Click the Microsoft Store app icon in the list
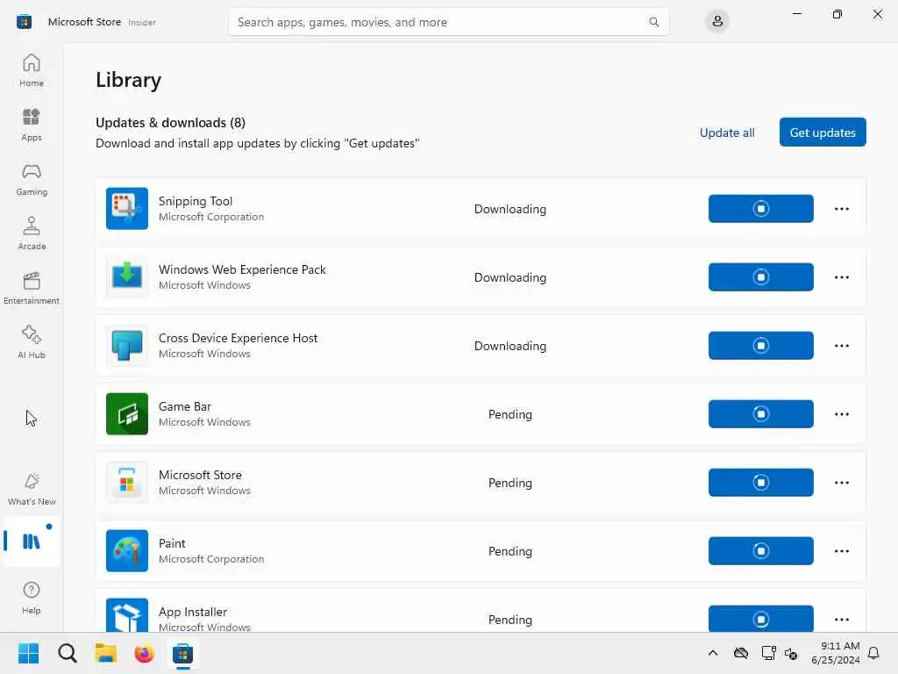898x674 pixels. [127, 483]
